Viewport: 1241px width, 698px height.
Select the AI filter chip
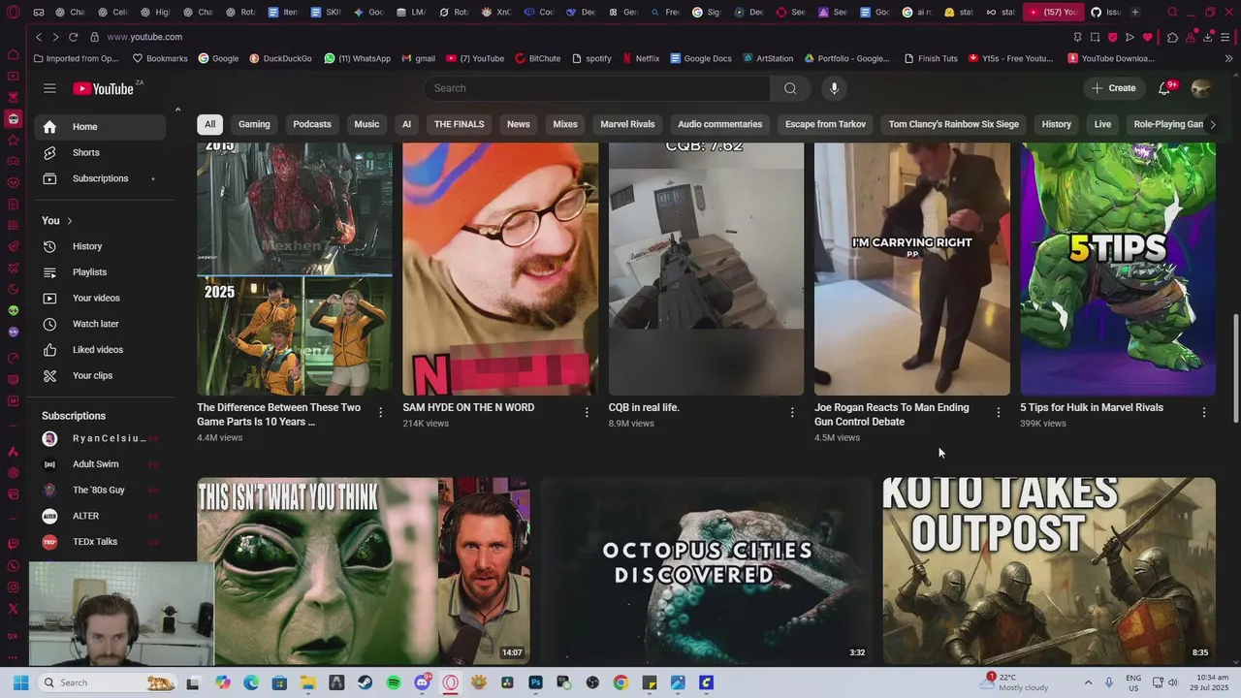406,124
